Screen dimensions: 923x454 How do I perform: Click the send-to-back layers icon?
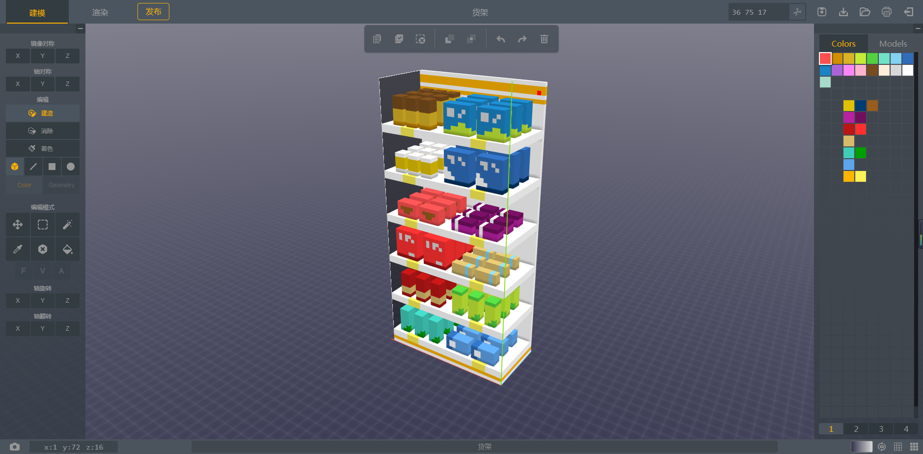coord(471,39)
